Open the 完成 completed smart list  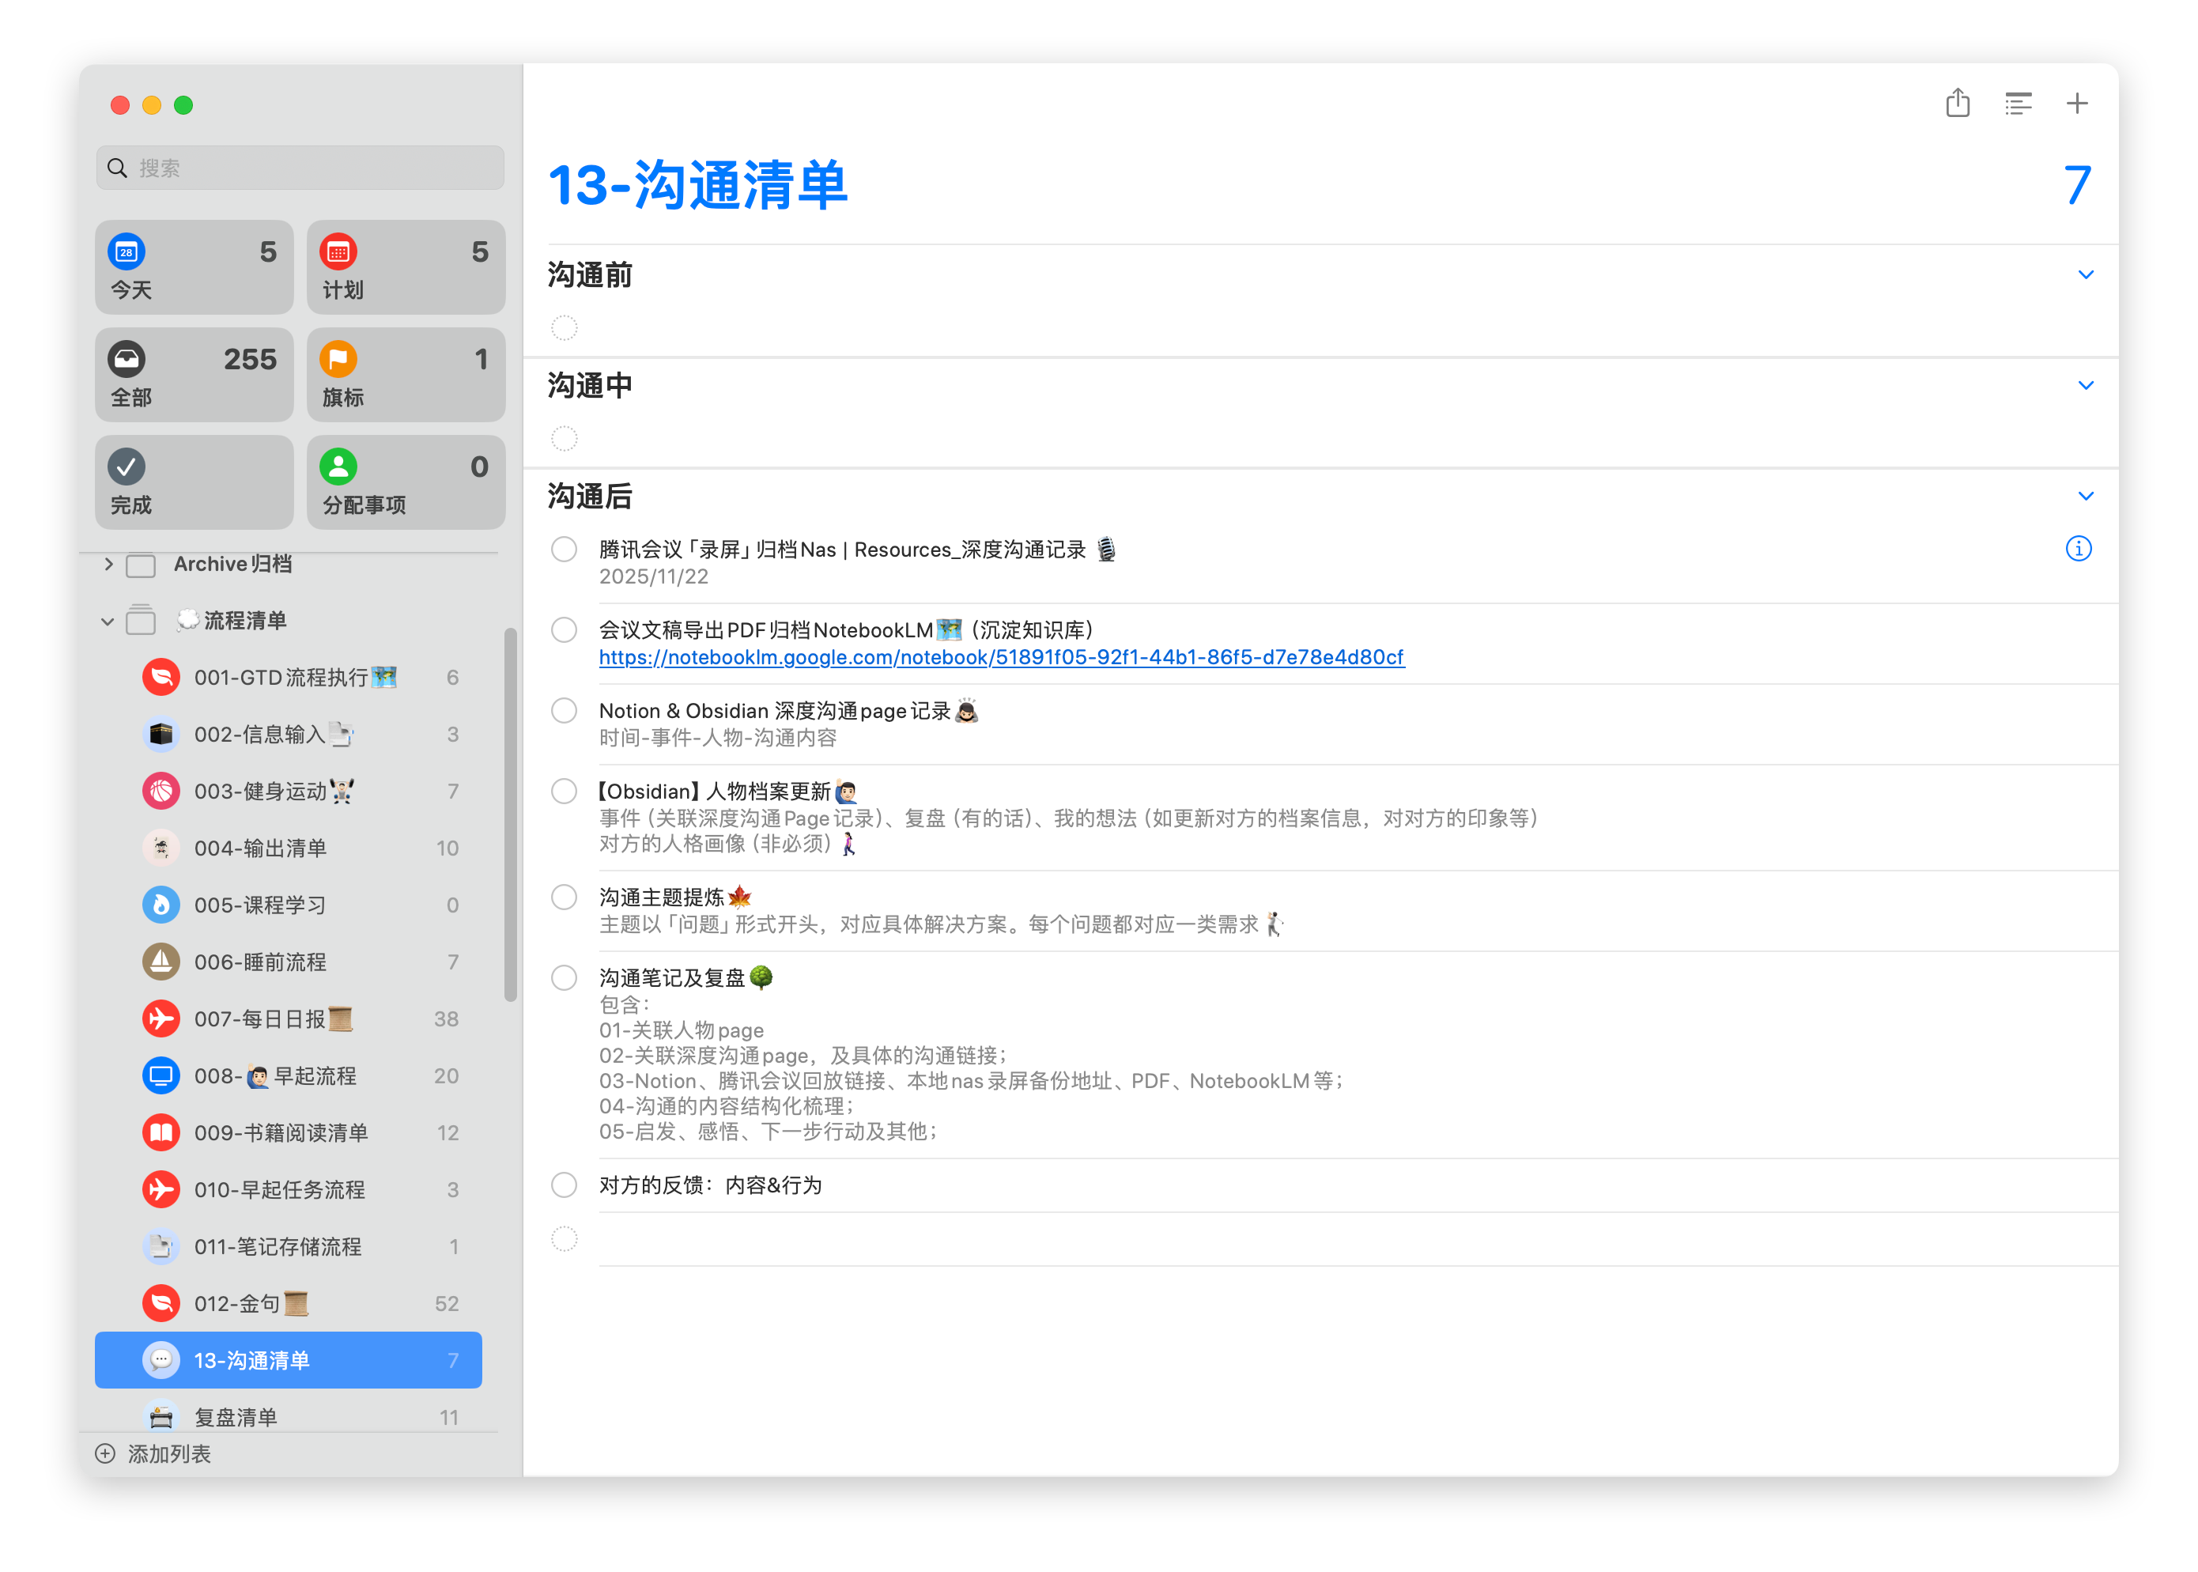coord(194,482)
